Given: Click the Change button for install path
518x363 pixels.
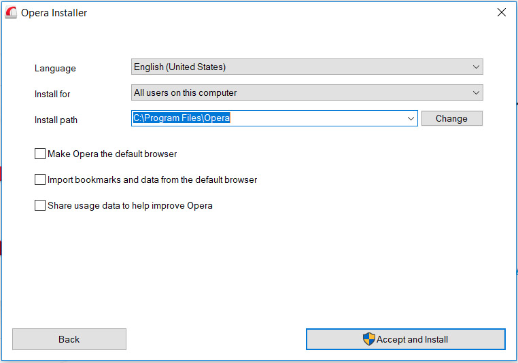Looking at the screenshot, I should pyautogui.click(x=451, y=118).
